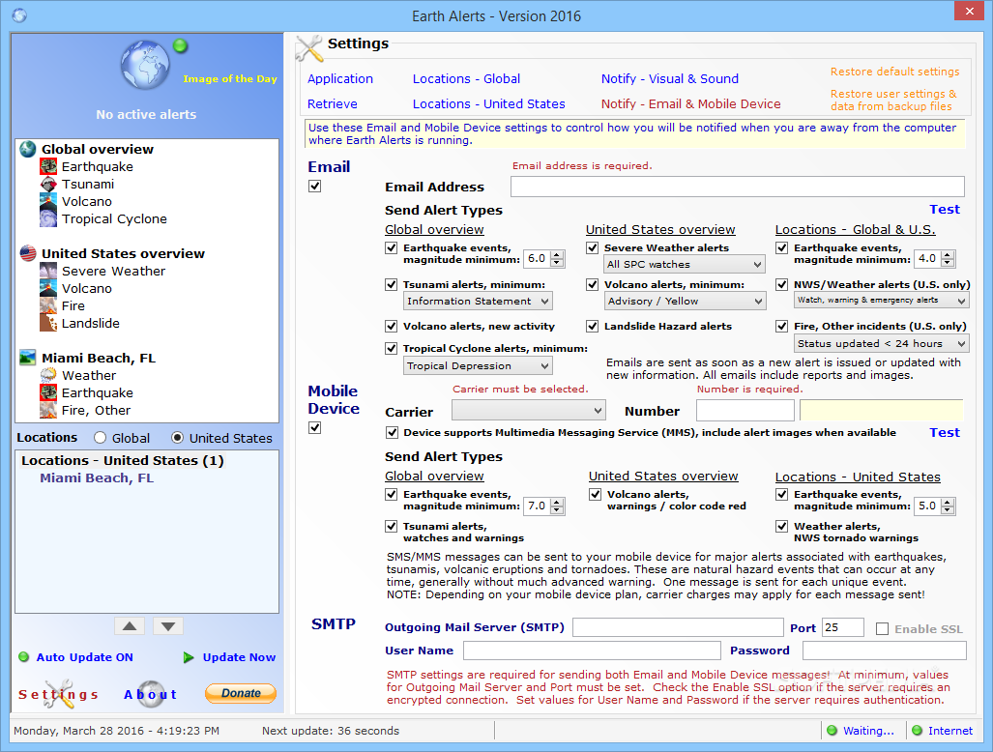Open Locations - Global settings tab
Screen dimensions: 993x752
coord(467,79)
